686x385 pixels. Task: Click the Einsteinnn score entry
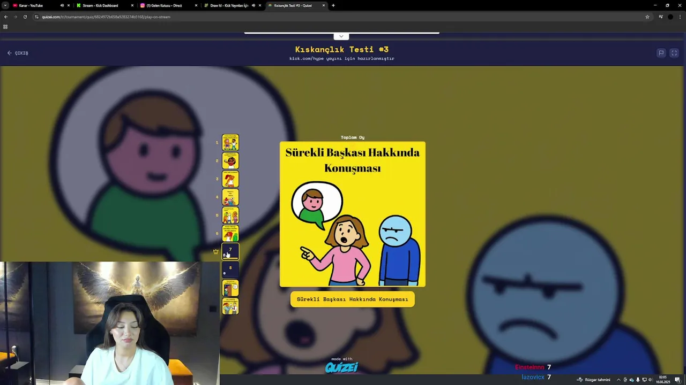coord(533,367)
